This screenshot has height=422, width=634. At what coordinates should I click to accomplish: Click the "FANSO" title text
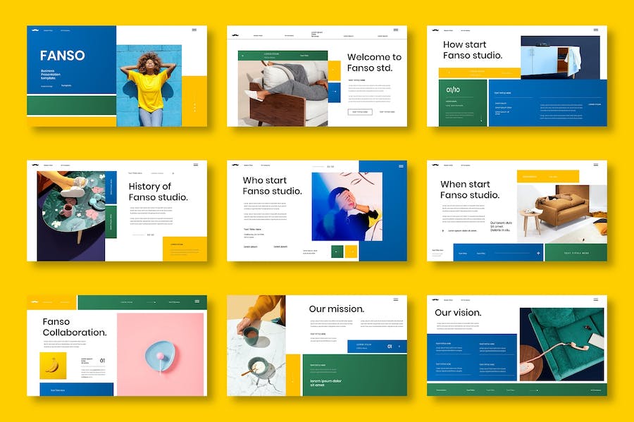coord(63,56)
